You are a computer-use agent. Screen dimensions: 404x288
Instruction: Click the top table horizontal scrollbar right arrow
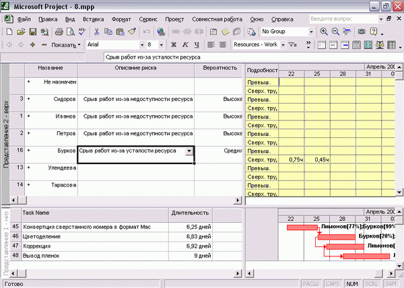[x=238, y=201]
